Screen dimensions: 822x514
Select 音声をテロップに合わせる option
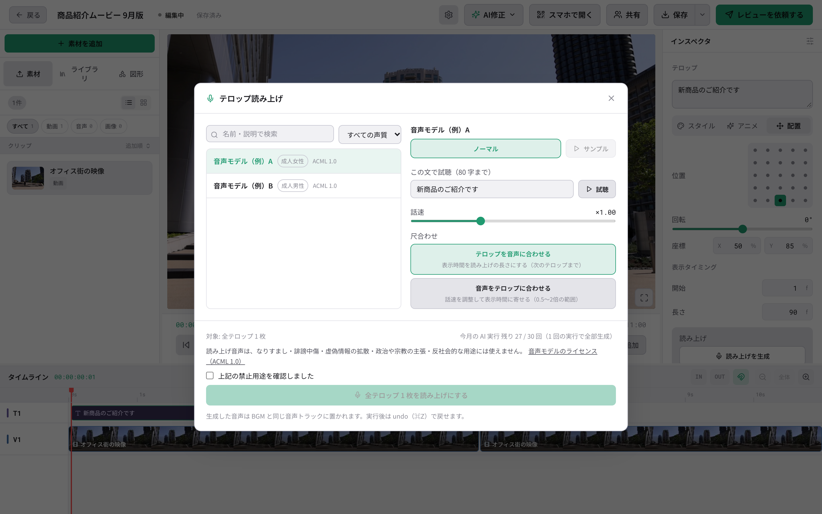click(513, 293)
